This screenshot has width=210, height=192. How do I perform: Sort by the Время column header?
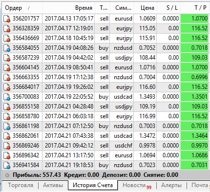point(69,8)
